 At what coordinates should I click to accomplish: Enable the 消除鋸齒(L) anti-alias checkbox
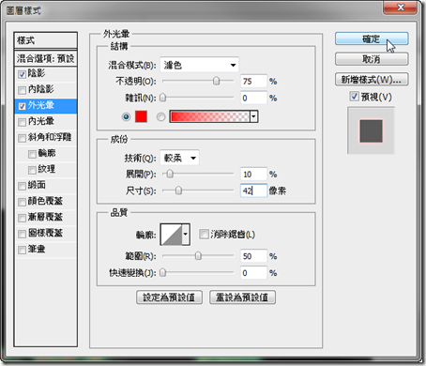204,234
